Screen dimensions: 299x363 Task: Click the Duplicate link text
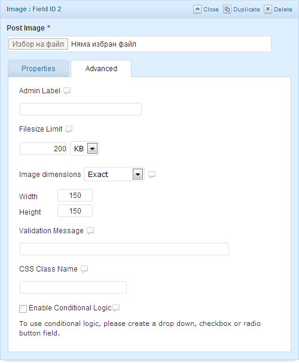[x=246, y=10]
